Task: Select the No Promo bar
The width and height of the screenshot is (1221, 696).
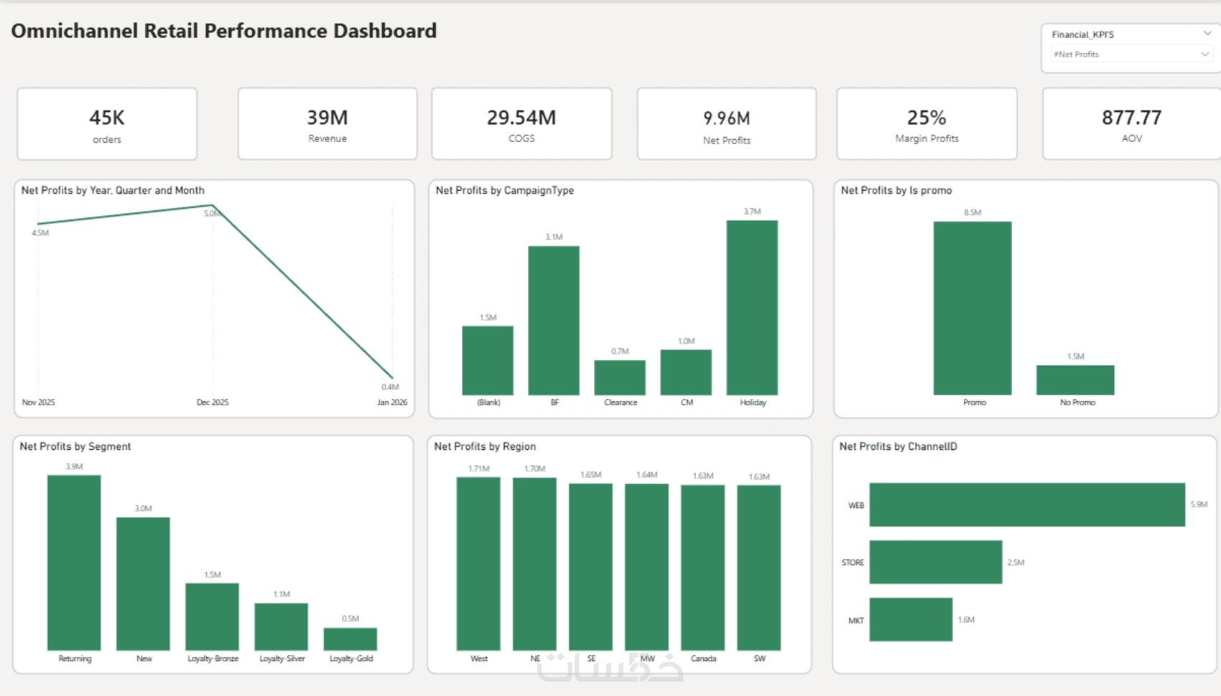Action: point(1075,380)
